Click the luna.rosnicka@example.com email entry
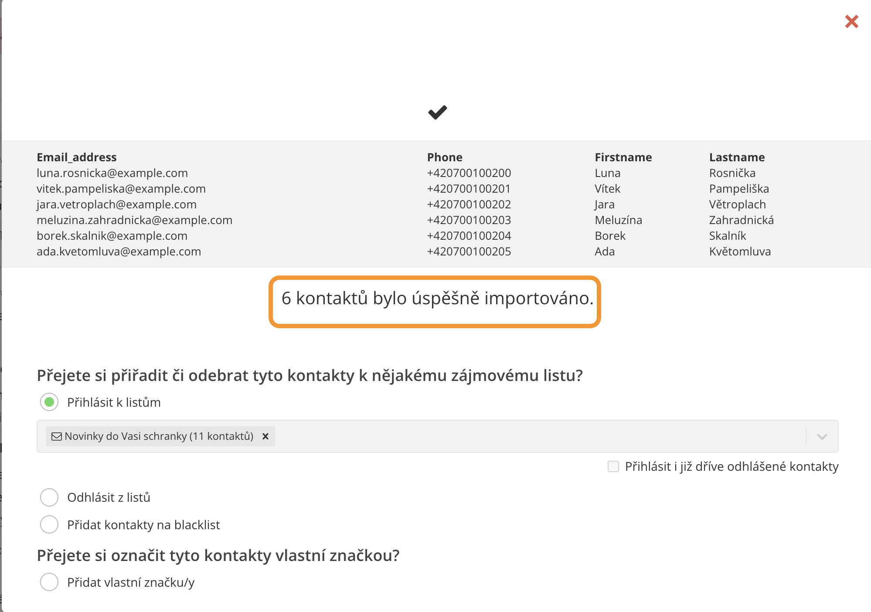 [x=112, y=173]
